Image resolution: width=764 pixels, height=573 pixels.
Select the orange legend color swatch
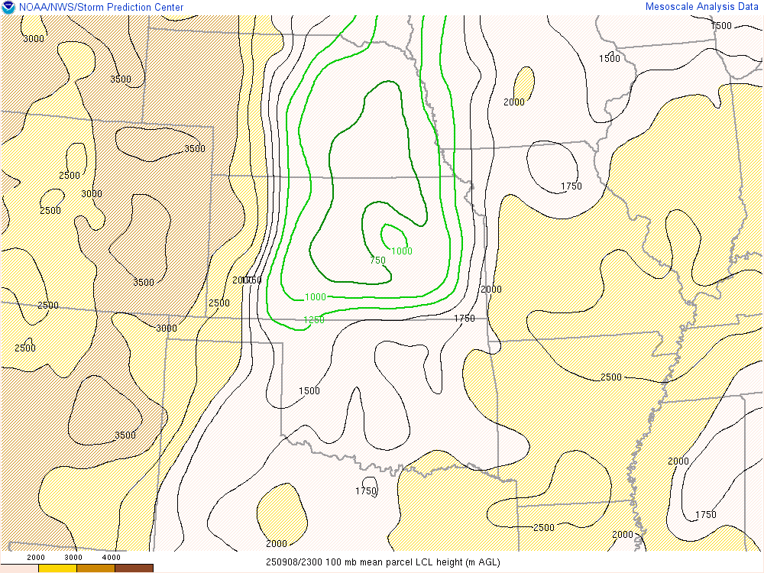(x=95, y=568)
